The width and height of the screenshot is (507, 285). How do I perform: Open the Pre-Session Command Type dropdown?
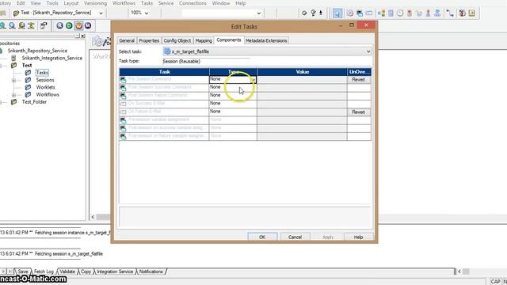(x=253, y=79)
